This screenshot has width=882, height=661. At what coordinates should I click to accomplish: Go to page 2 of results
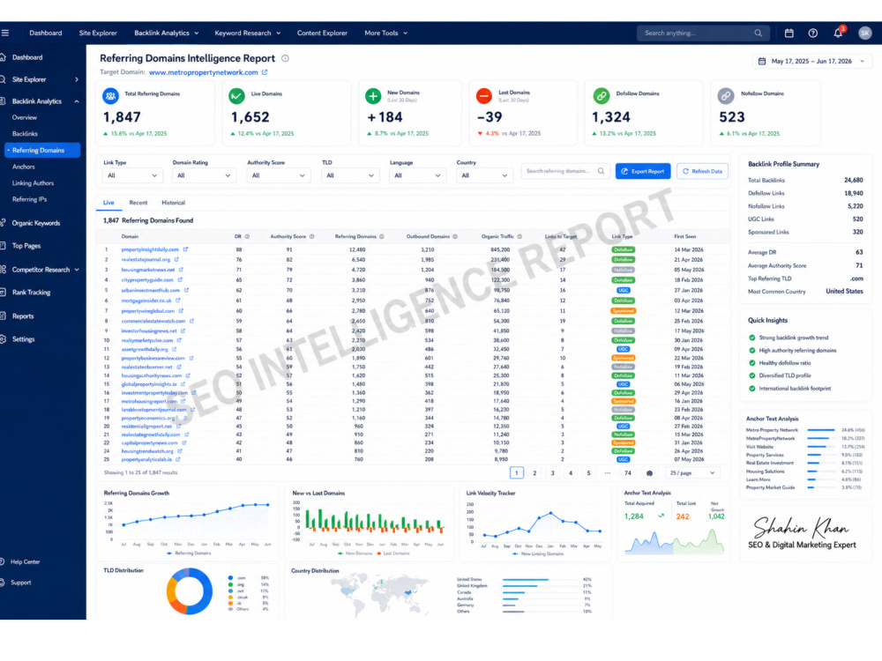534,473
